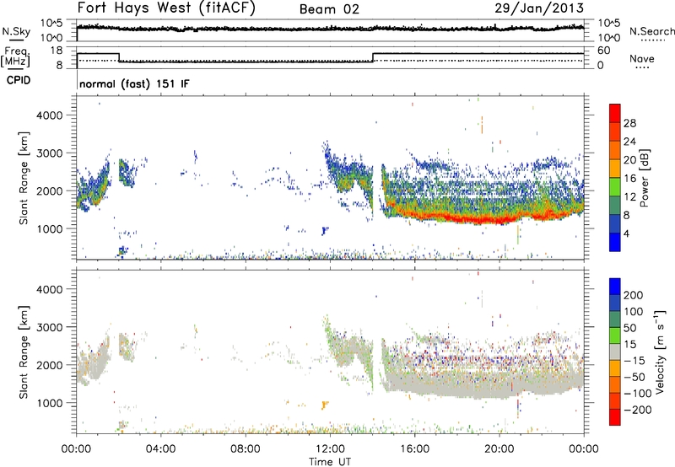
Task: Click the 'Velocity [m s-1]' colorbar label
Action: coord(660,352)
